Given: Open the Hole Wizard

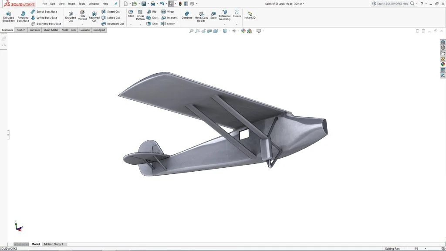Looking at the screenshot, I should (x=82, y=16).
